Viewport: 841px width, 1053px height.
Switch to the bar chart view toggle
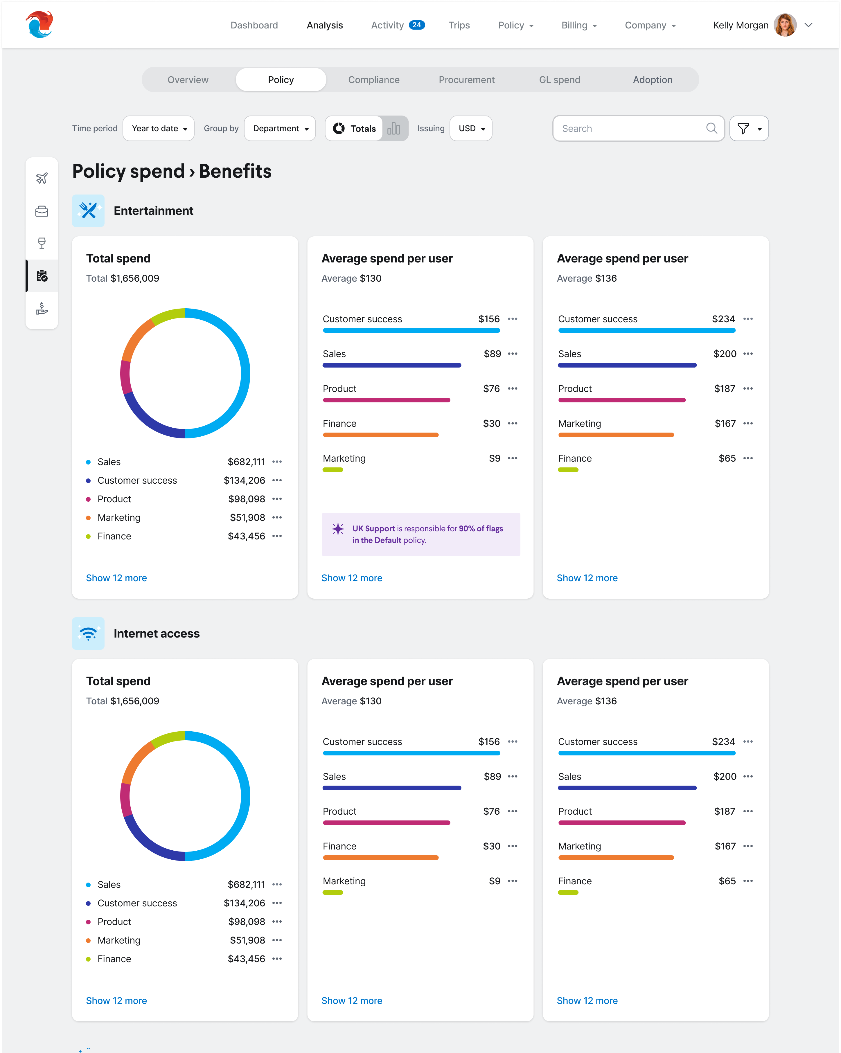click(394, 128)
